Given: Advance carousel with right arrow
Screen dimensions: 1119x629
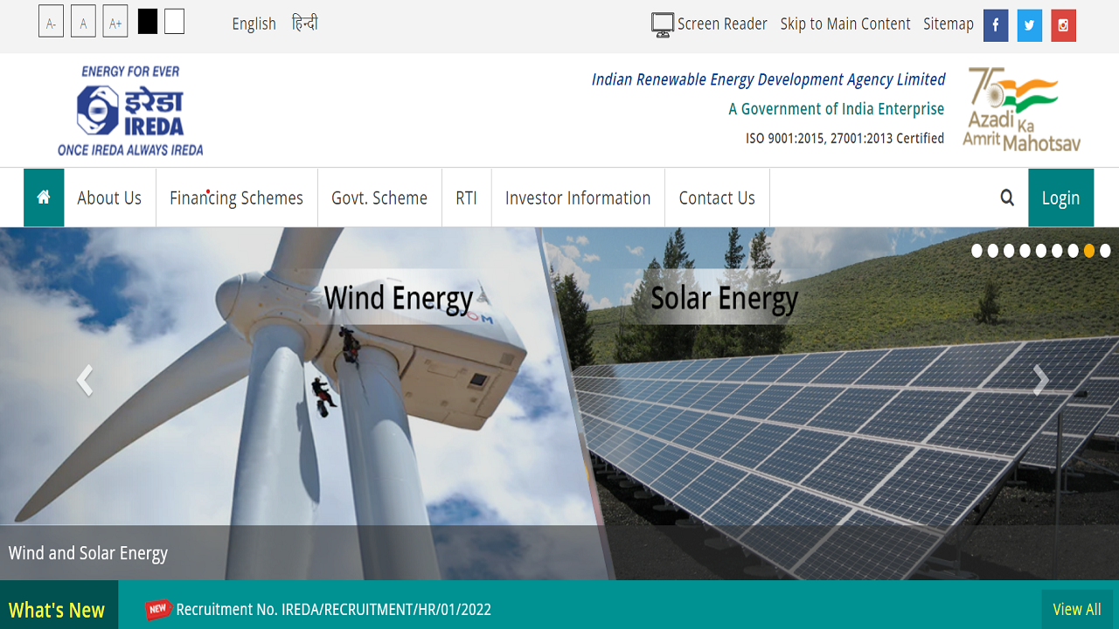Looking at the screenshot, I should pos(1040,380).
